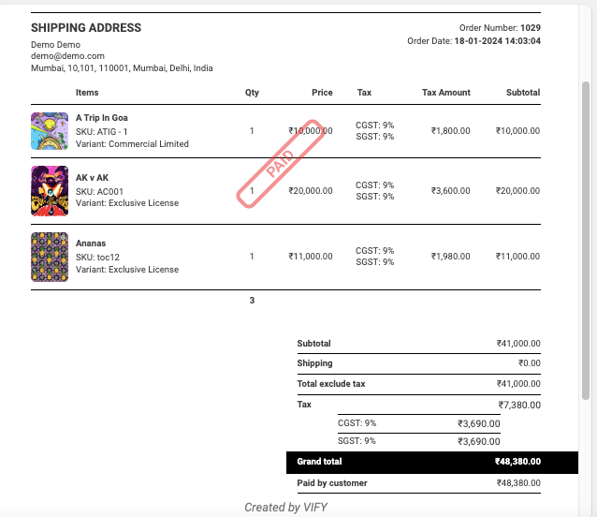Click the Created by VIFY footer text
Image resolution: width=597 pixels, height=517 pixels.
click(x=286, y=508)
